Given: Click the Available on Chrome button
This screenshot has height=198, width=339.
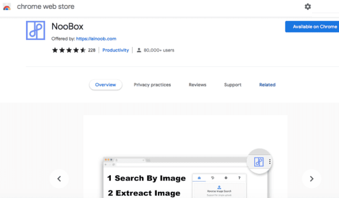Looking at the screenshot, I should [x=312, y=27].
